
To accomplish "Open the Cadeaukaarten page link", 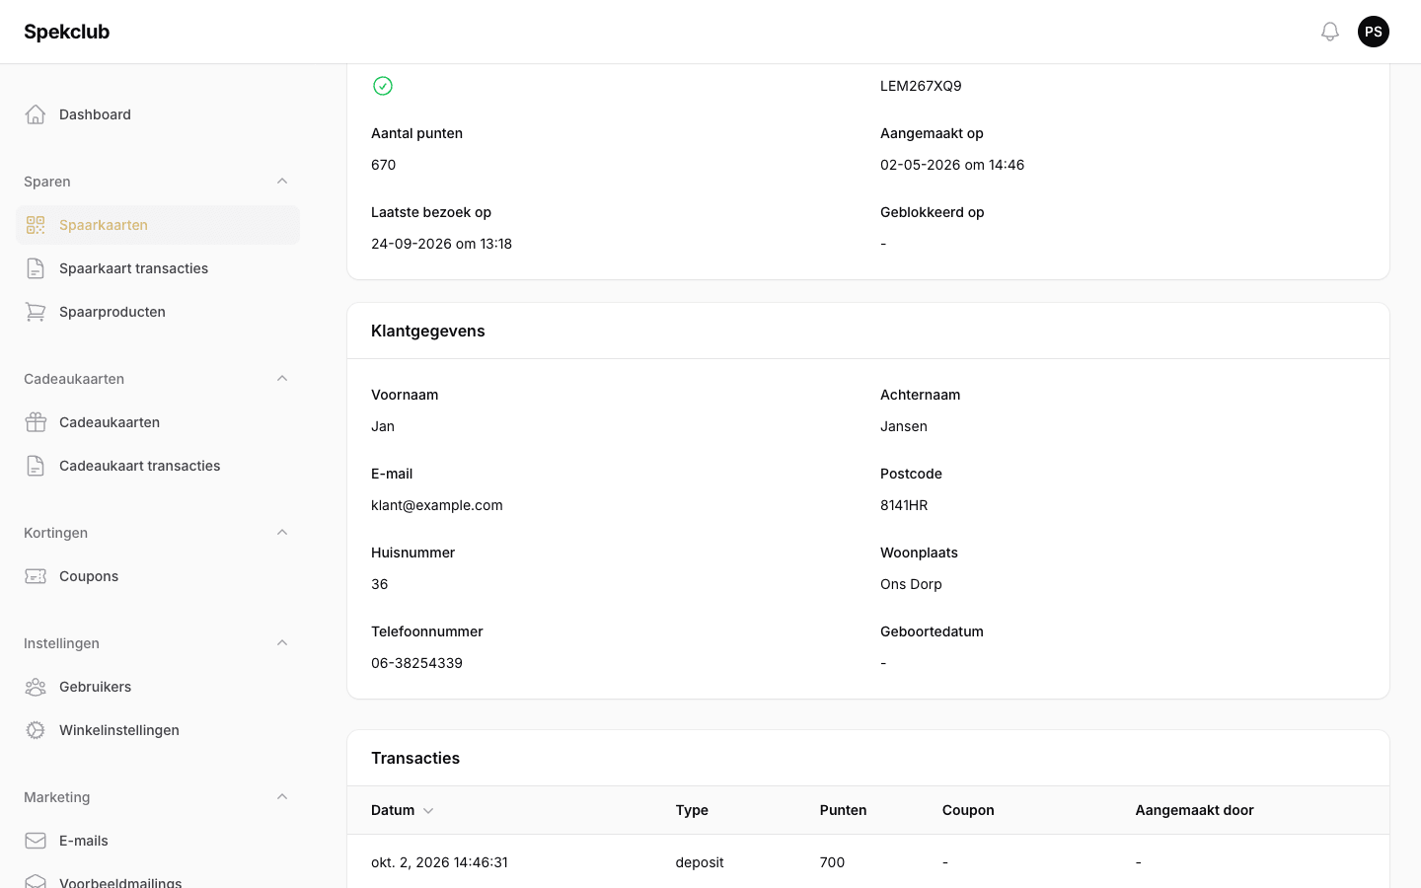I will coord(158,422).
